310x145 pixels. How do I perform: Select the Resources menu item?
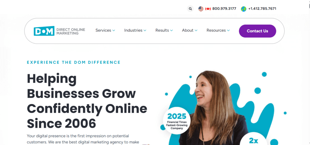(216, 30)
